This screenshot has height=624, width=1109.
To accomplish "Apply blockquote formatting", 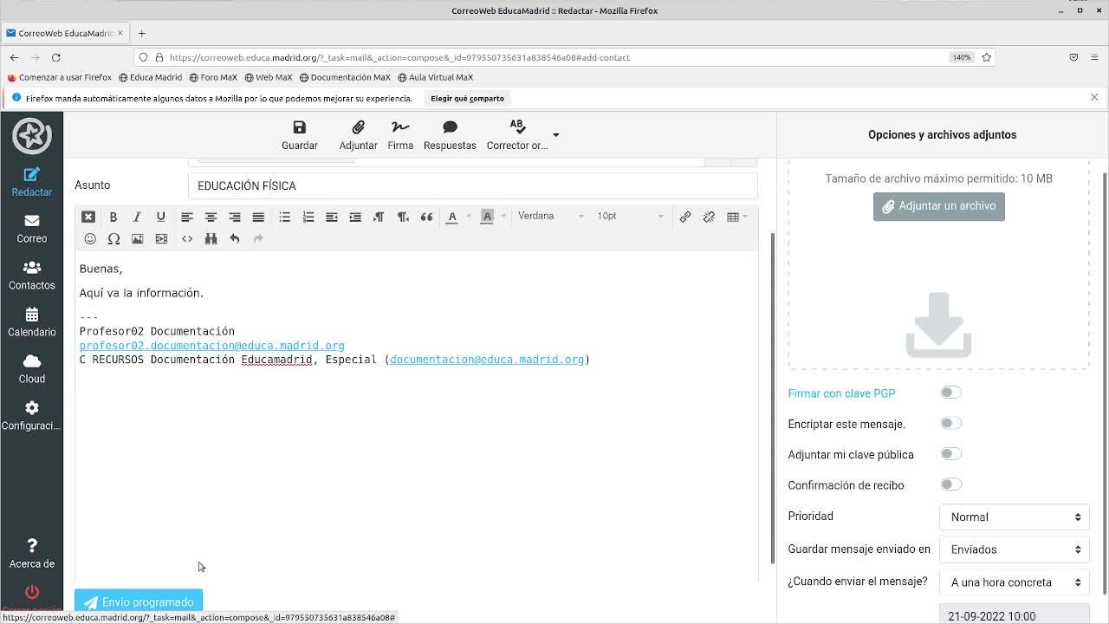I will click(426, 217).
